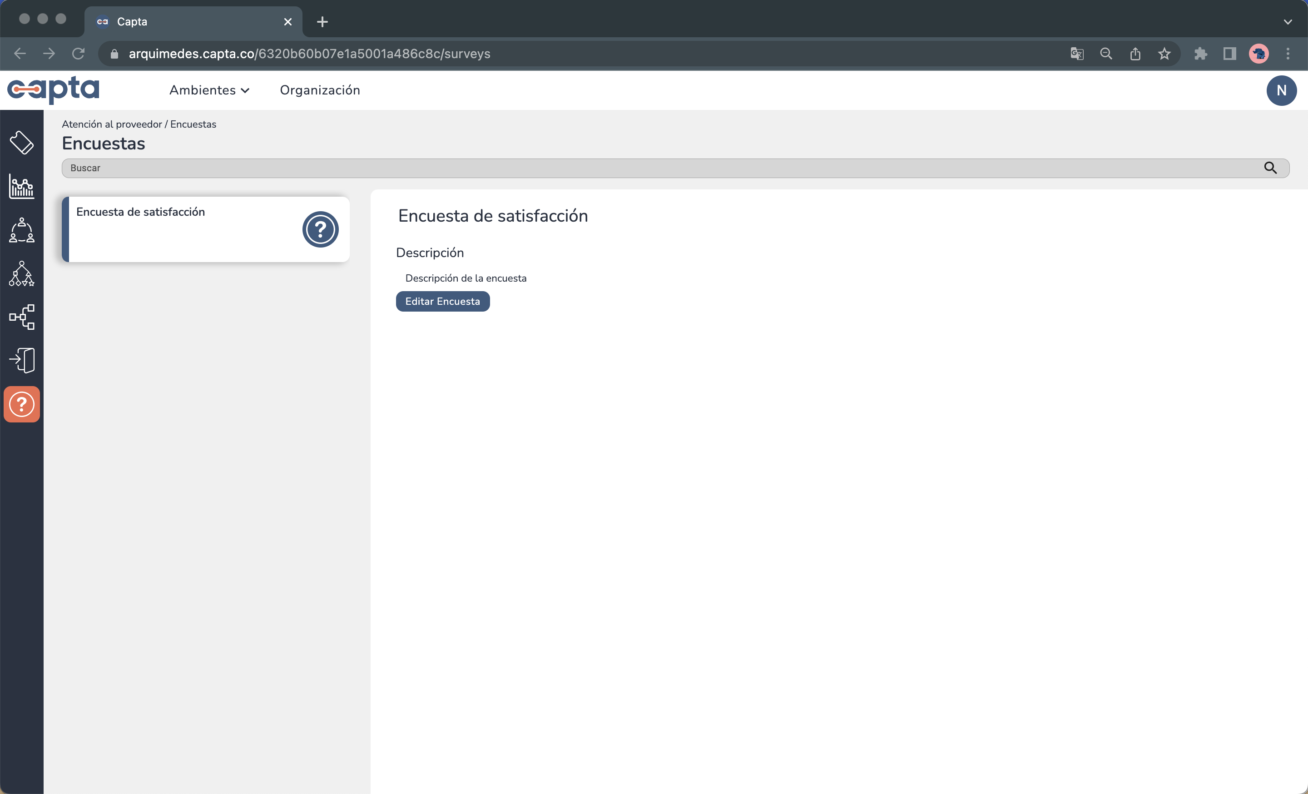Click the login door arrow sidebar icon
Screen dimensions: 1308x794
(x=22, y=360)
